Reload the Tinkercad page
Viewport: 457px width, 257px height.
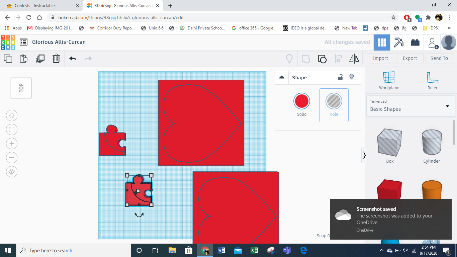pos(29,17)
